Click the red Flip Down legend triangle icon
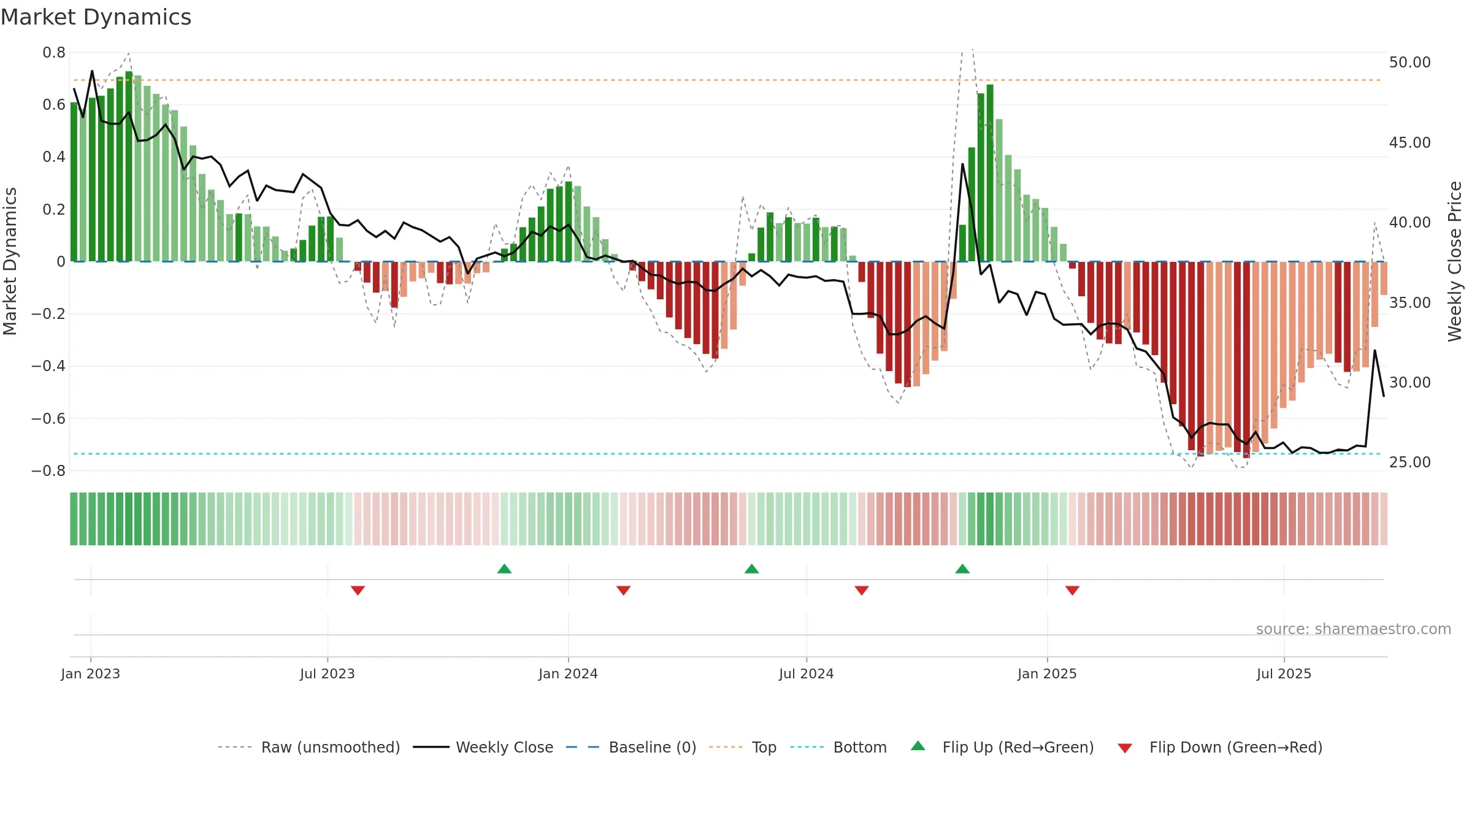Screen dimensions: 1472x828 (x=1125, y=748)
